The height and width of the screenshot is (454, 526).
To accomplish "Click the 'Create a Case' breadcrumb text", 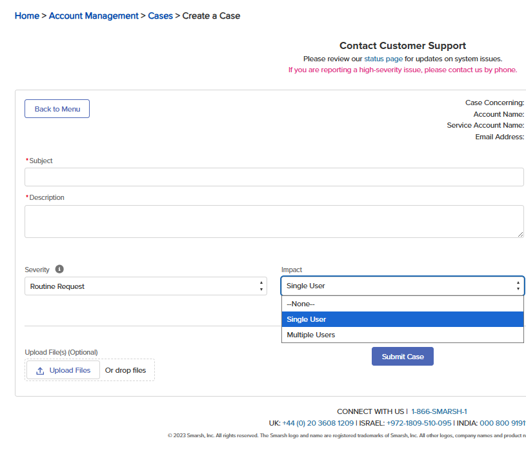I will click(x=211, y=15).
